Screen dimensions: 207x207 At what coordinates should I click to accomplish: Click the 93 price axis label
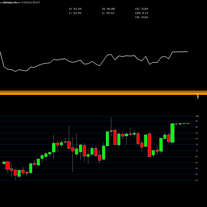(197, 127)
